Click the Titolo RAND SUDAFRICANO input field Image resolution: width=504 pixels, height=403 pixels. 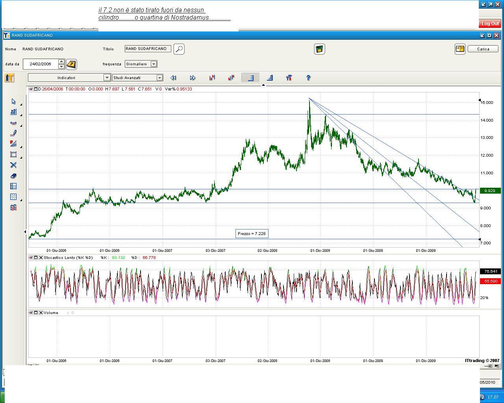click(148, 49)
